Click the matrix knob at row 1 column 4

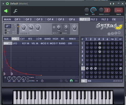100,43
